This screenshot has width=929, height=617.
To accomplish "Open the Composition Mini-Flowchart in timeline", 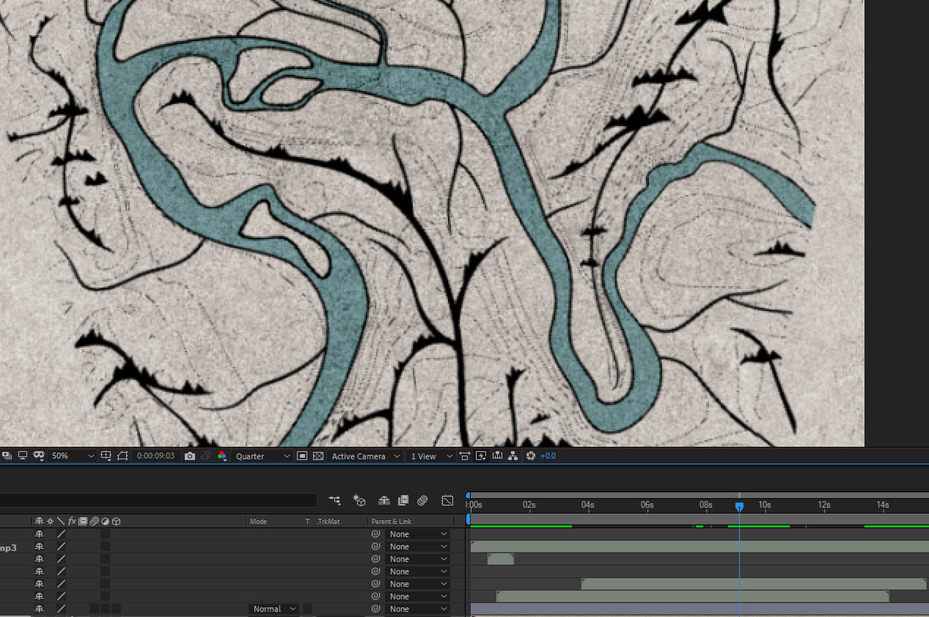I will tap(335, 500).
